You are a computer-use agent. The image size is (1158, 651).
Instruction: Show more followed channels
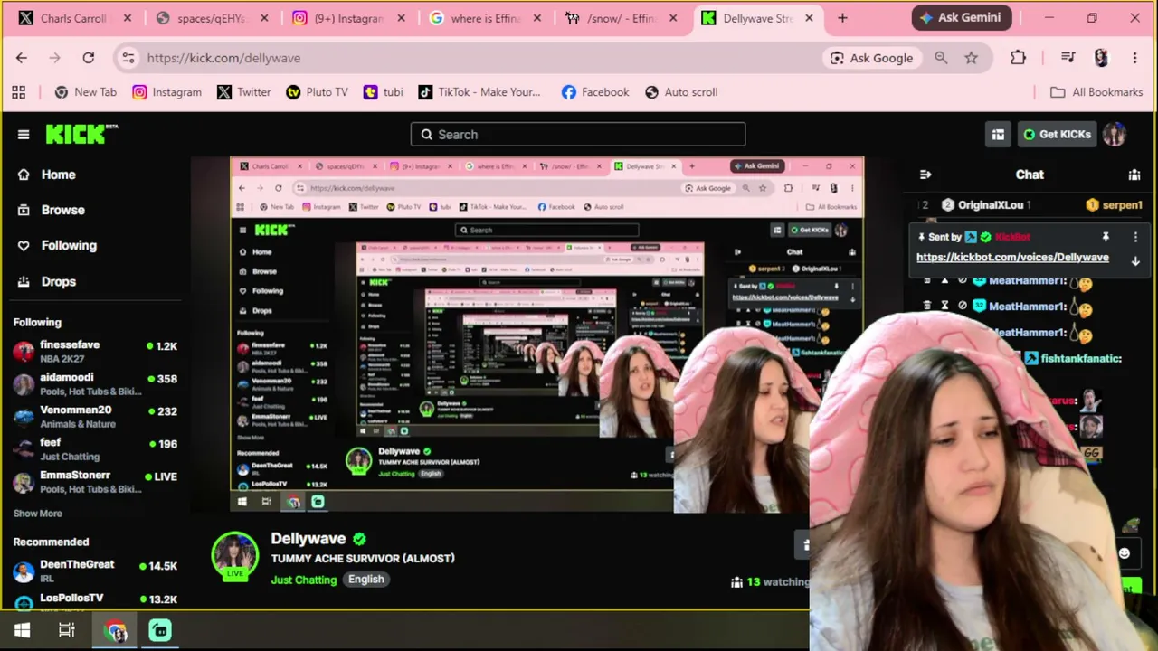(38, 514)
